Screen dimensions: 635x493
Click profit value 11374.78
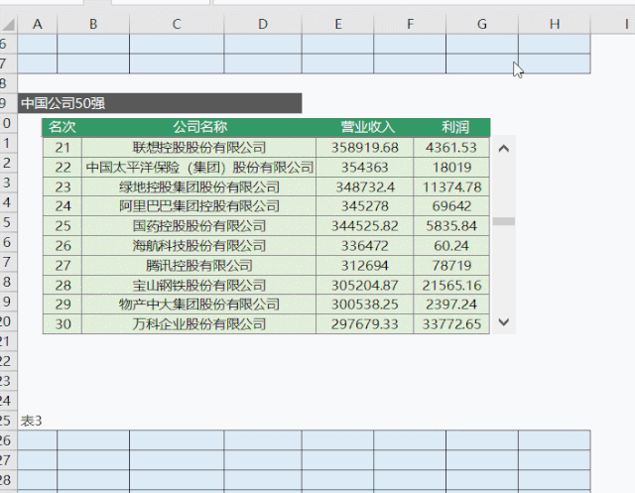pyautogui.click(x=451, y=187)
